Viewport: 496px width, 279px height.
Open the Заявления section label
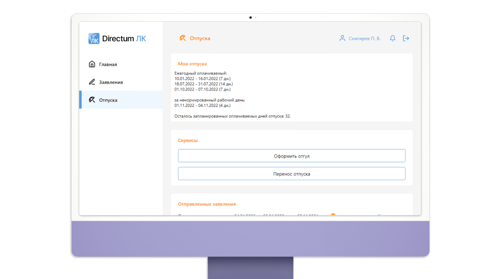[111, 82]
